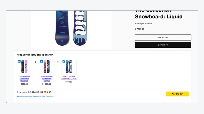Click the plus icon before Liquid thumbnail
204x114 pixels.
point(58,62)
